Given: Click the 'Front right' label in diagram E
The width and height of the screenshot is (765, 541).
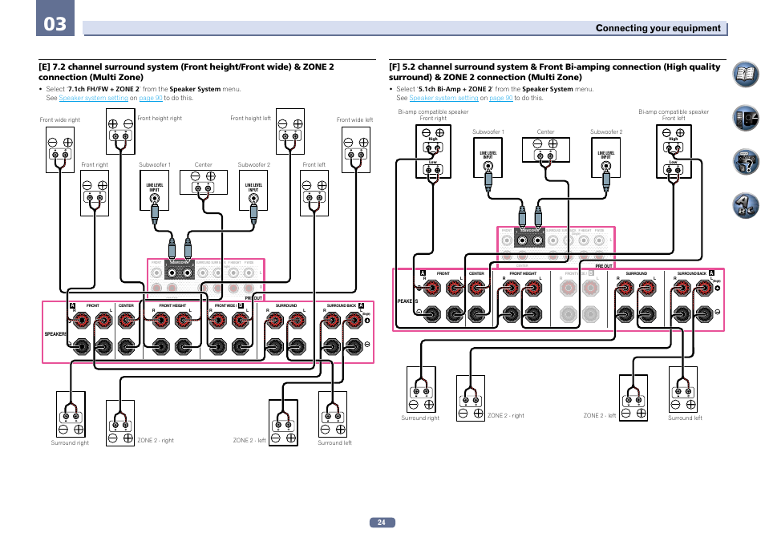Looking at the screenshot, I should [94, 165].
